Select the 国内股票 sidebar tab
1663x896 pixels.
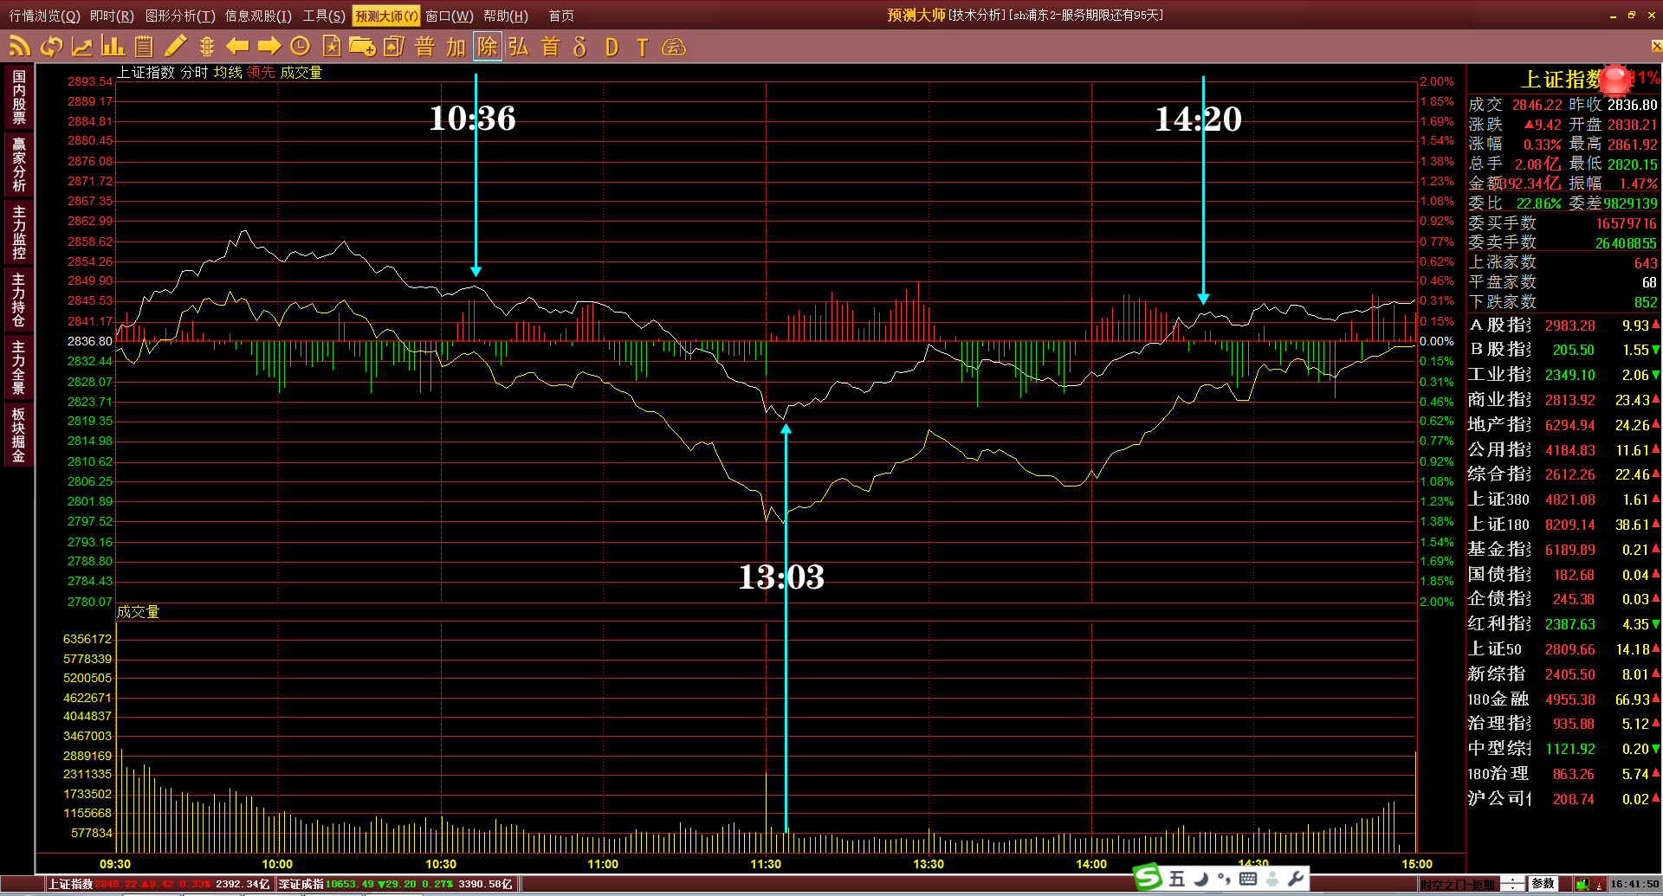pos(19,97)
